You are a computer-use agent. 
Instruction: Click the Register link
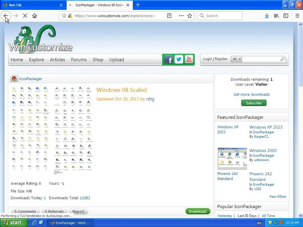[x=221, y=59]
